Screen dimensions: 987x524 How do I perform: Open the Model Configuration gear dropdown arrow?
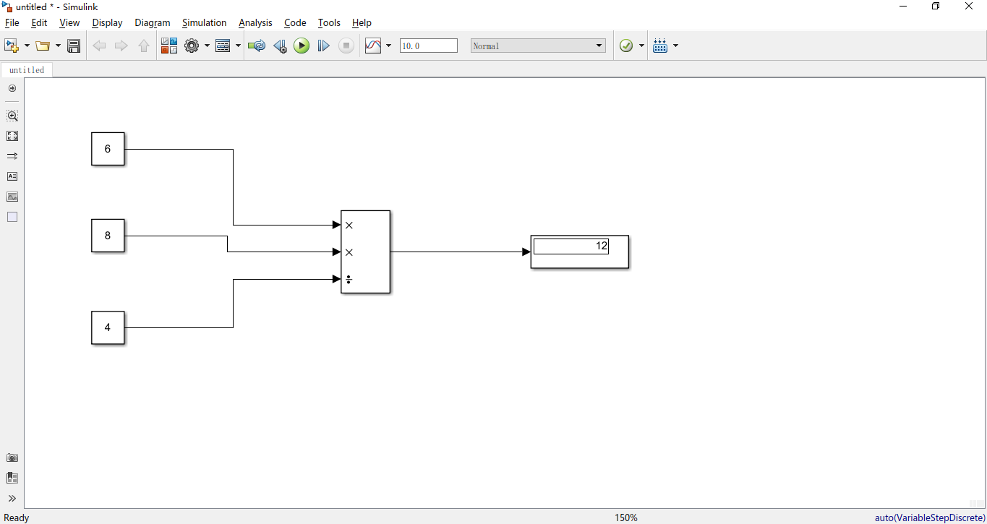point(207,46)
